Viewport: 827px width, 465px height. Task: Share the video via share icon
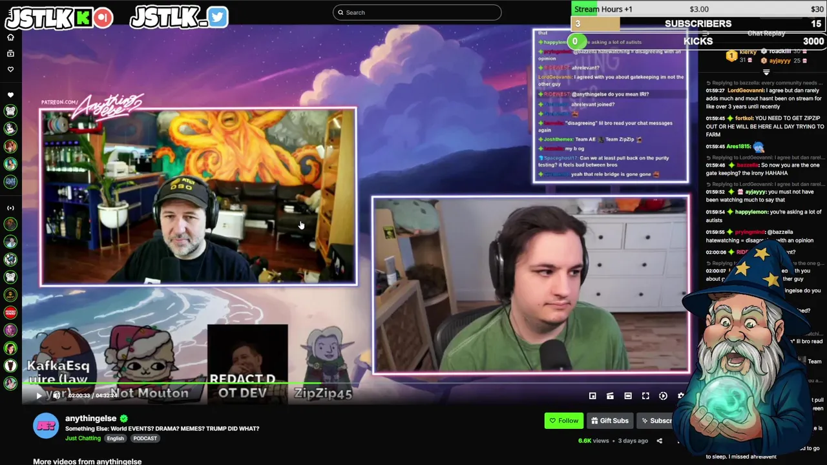pos(660,441)
